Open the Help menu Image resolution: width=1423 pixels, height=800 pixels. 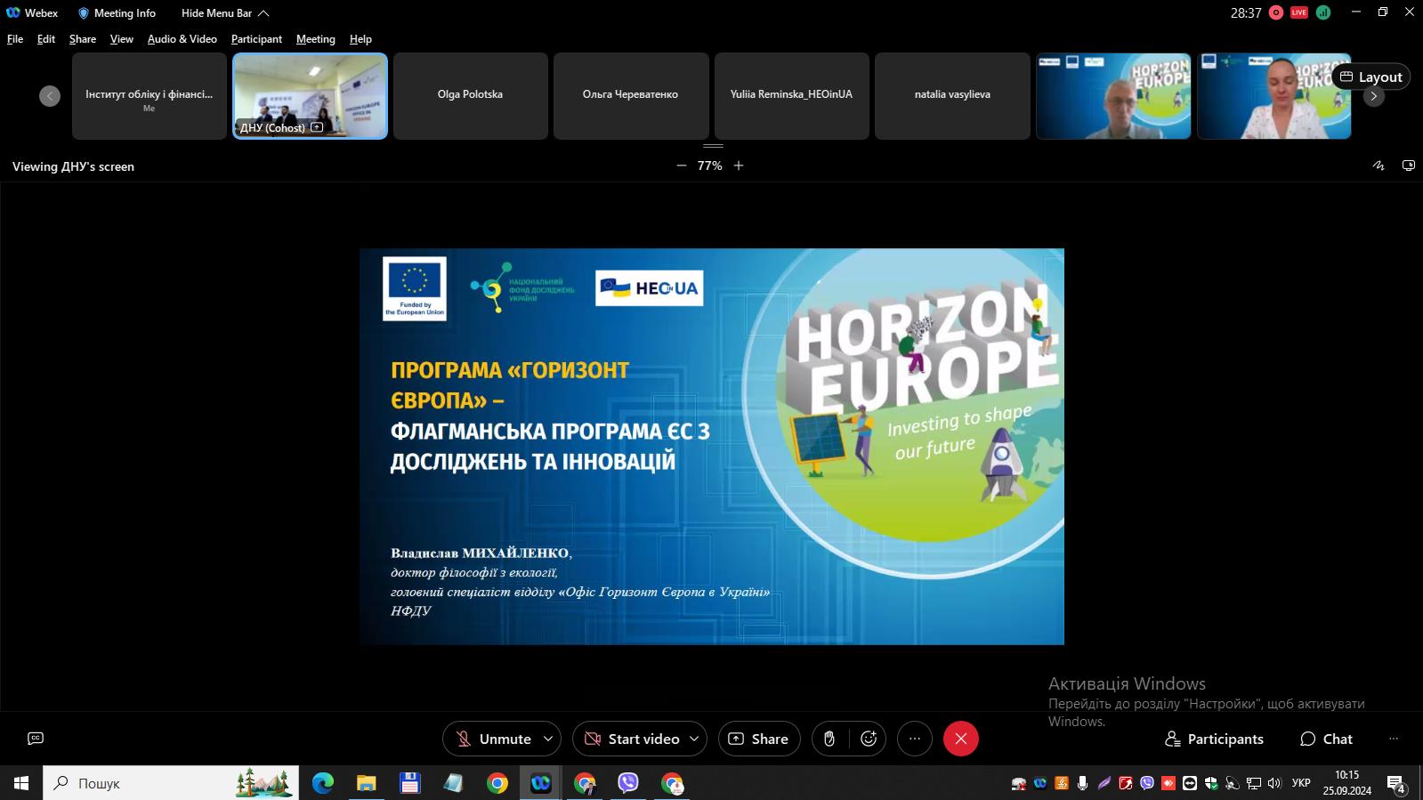[x=360, y=39]
